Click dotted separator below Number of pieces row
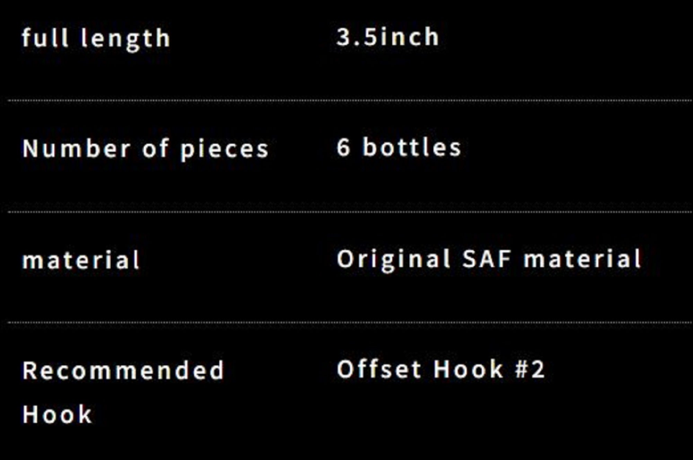This screenshot has height=460, width=693. coord(346,212)
